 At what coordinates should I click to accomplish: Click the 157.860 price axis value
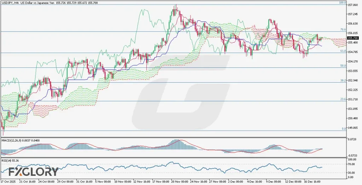(x=352, y=5)
